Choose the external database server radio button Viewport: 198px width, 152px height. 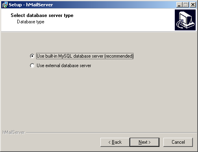pos(32,66)
